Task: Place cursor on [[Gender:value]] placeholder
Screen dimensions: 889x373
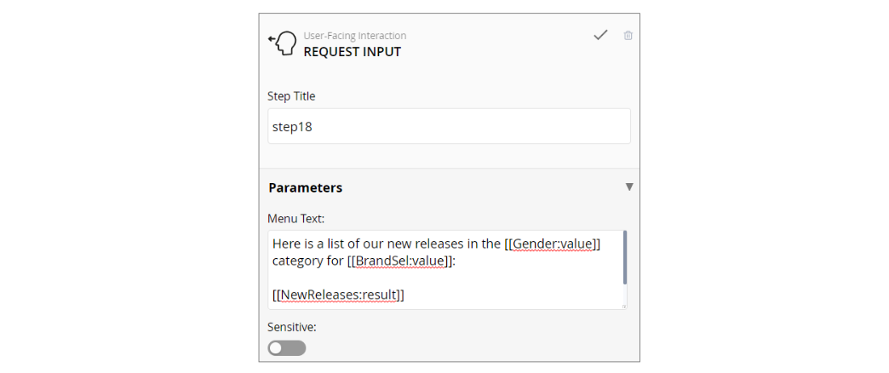Action: point(553,244)
